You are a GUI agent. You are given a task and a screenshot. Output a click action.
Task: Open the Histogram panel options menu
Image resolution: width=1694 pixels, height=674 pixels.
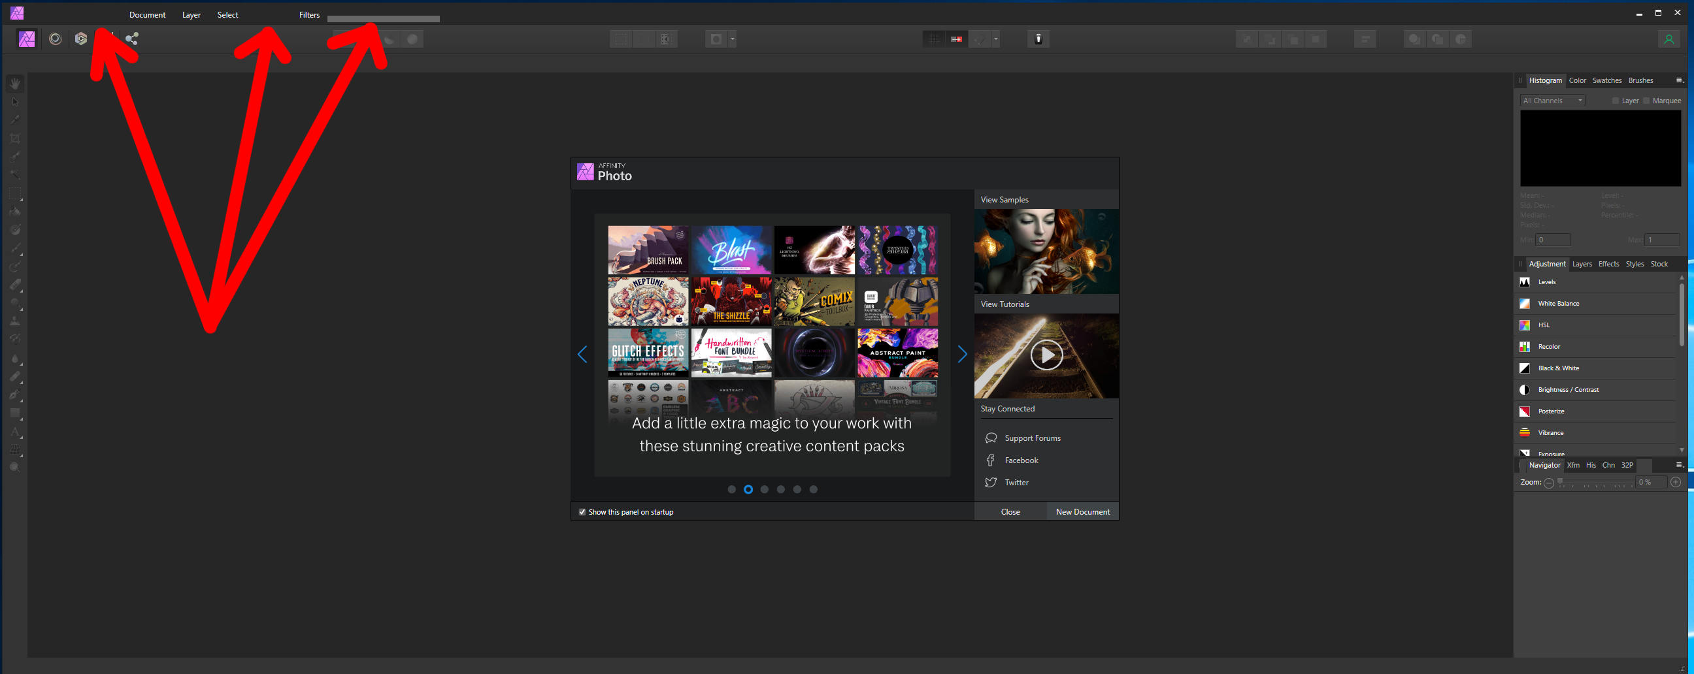tap(1679, 80)
